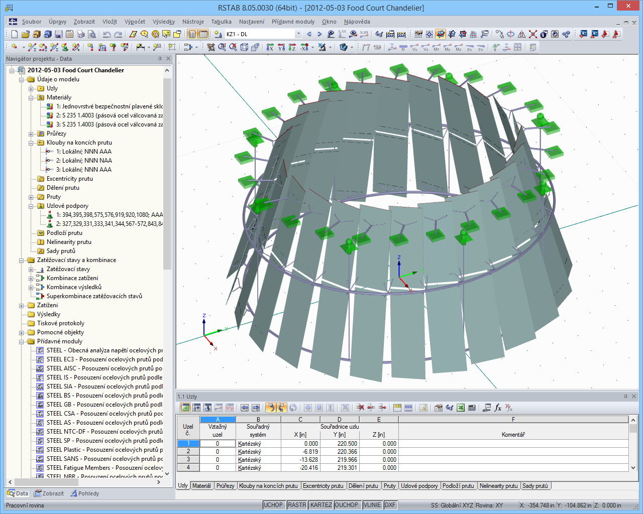This screenshot has width=643, height=514.
Task: Click the MT torsional moment icon
Action: pyautogui.click(x=437, y=48)
